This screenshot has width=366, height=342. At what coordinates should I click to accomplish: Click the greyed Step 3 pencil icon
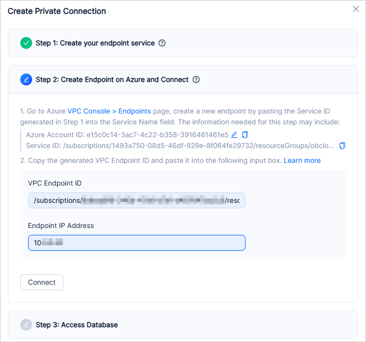pos(26,325)
